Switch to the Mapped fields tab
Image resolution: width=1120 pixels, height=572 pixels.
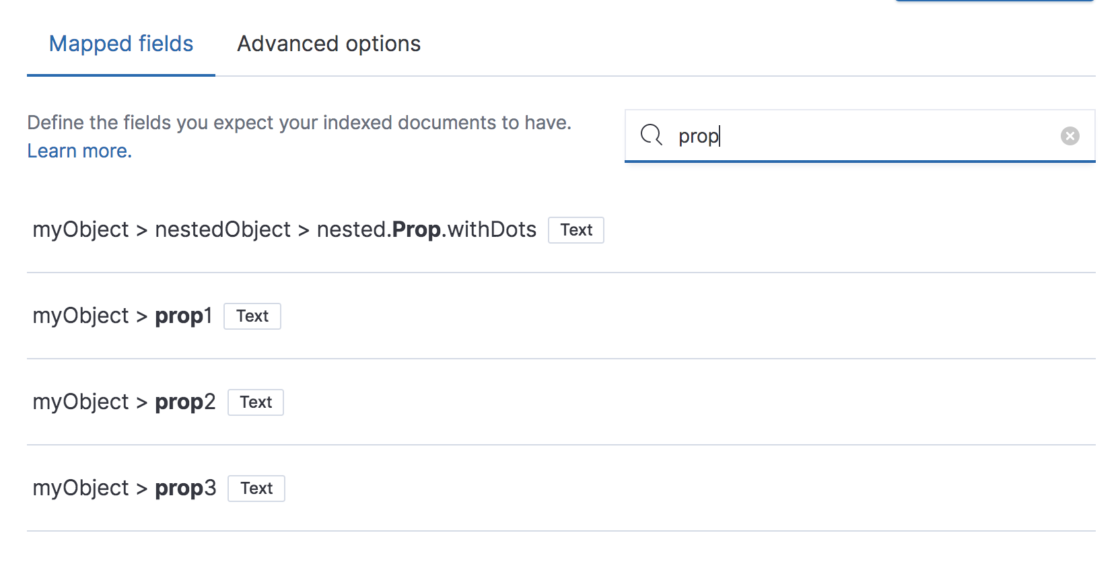[x=121, y=44]
